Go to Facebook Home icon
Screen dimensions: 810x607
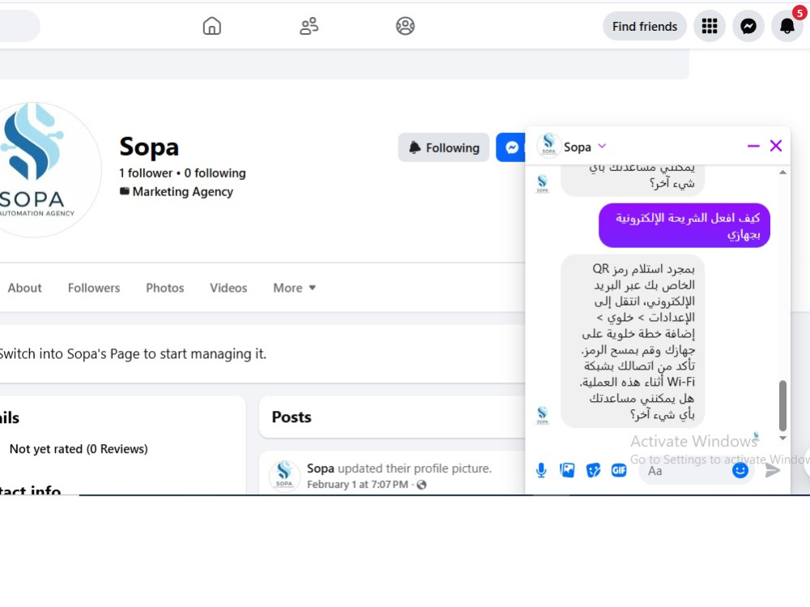click(x=211, y=26)
